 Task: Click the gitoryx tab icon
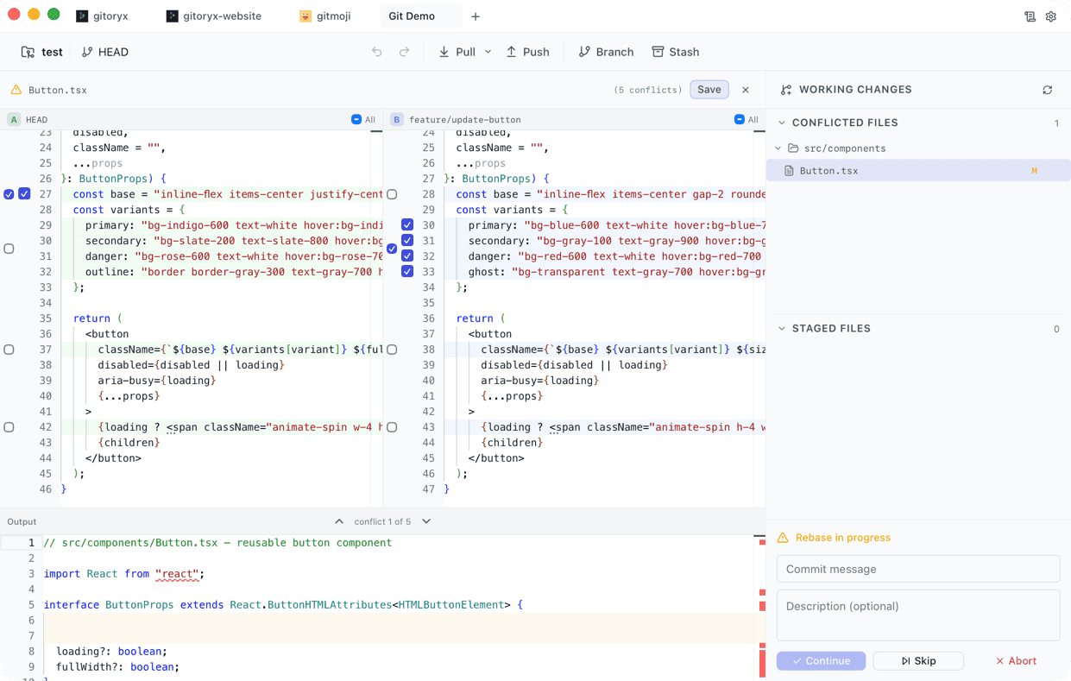(82, 16)
